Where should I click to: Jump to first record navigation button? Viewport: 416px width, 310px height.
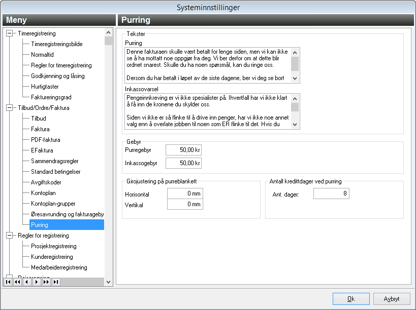pyautogui.click(x=8, y=282)
